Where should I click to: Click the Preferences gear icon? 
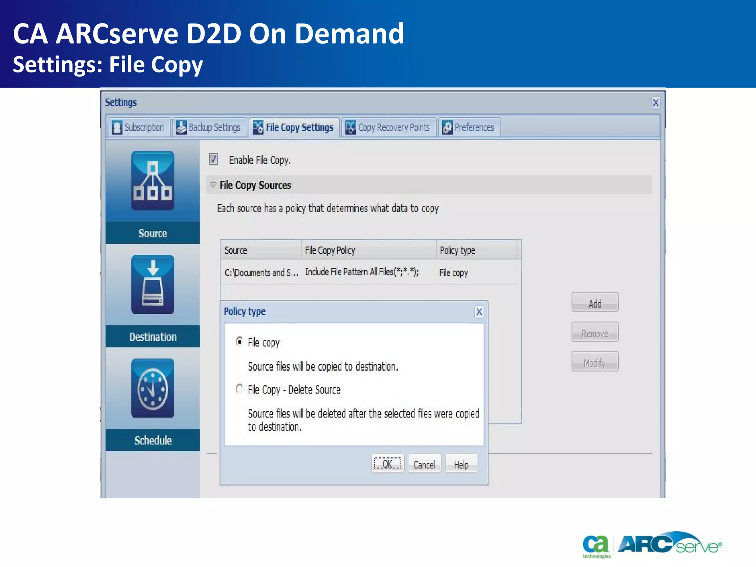click(x=447, y=127)
